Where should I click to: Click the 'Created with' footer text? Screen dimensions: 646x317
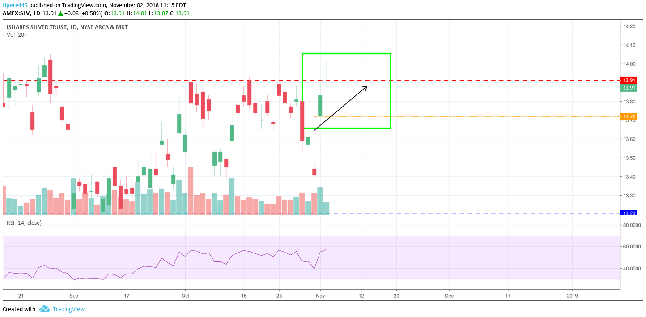point(19,309)
